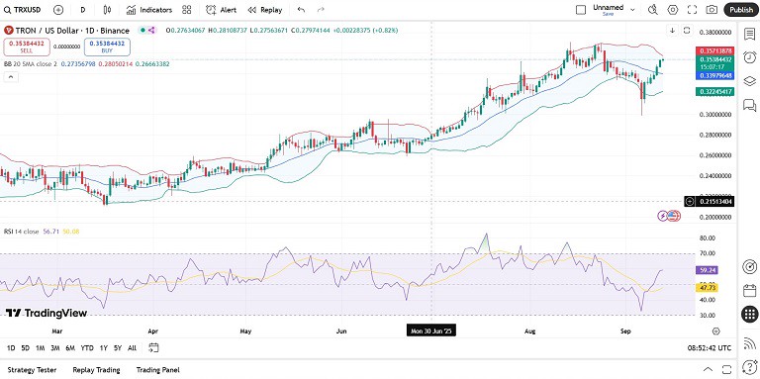Screen dimensions: 760x379
Task: Switch to the Strategy Tester tab
Action: coord(32,370)
